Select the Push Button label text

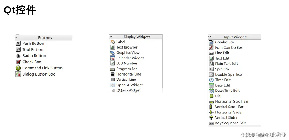point(33,44)
